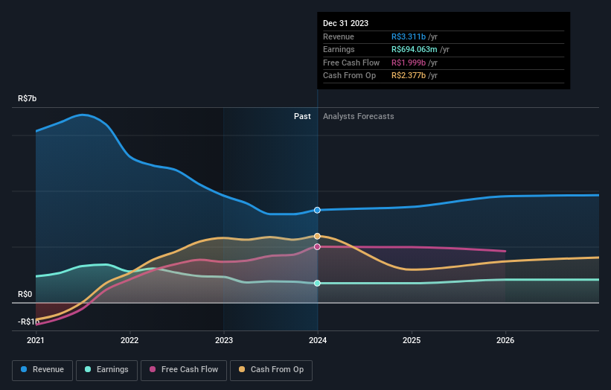Viewport: 611px width, 390px height.
Task: Click the blue dot in Revenue legend
Action: tap(24, 369)
